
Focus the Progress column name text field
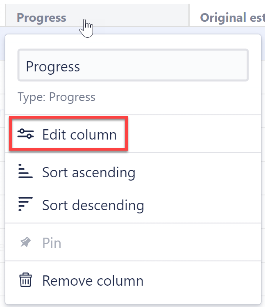point(164,66)
